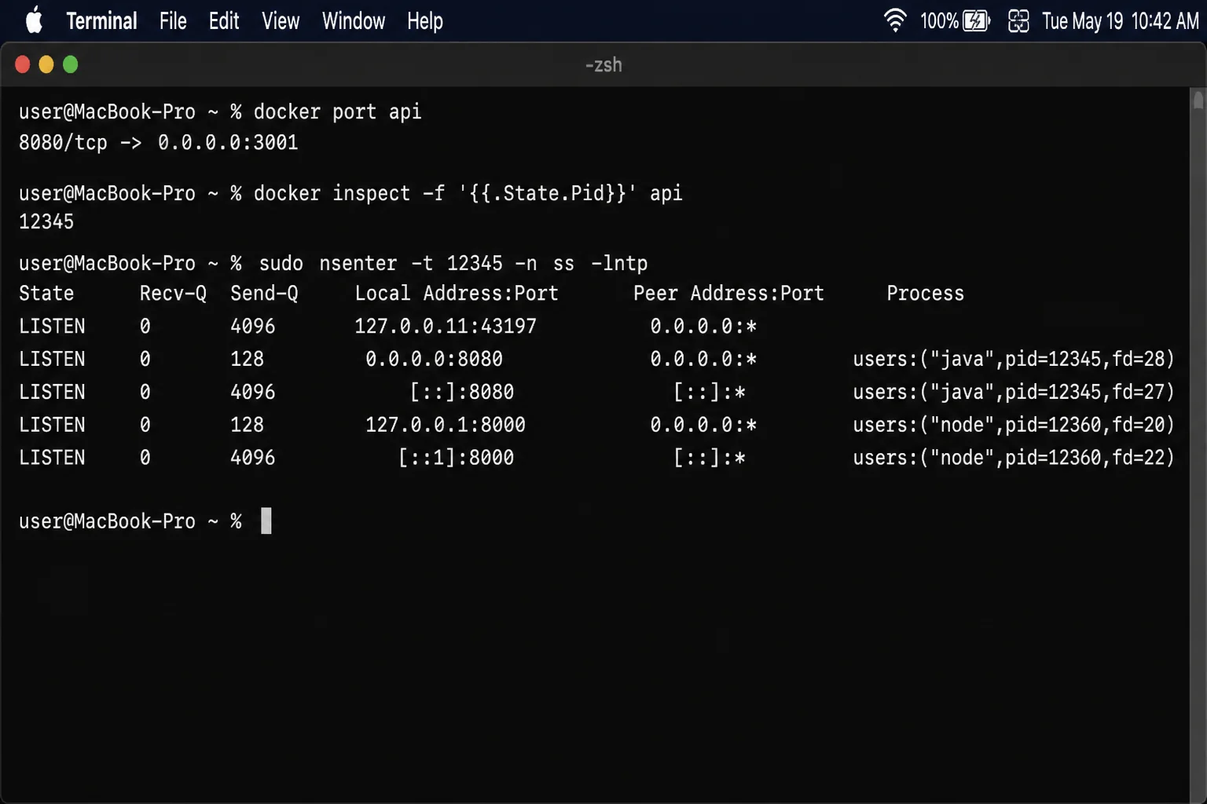This screenshot has height=804, width=1207.
Task: Click the '12345' PID output line
Action: (x=46, y=222)
